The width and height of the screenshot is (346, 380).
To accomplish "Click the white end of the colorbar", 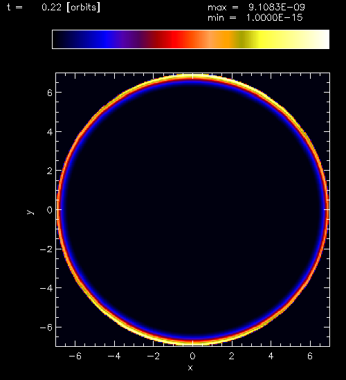I will click(x=319, y=39).
